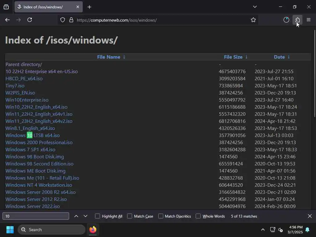Sort listing by Date
This screenshot has width=316, height=237.
click(279, 57)
